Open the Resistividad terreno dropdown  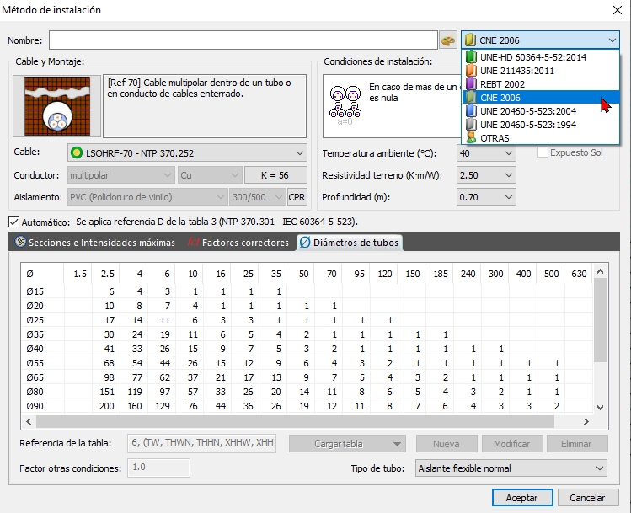486,174
